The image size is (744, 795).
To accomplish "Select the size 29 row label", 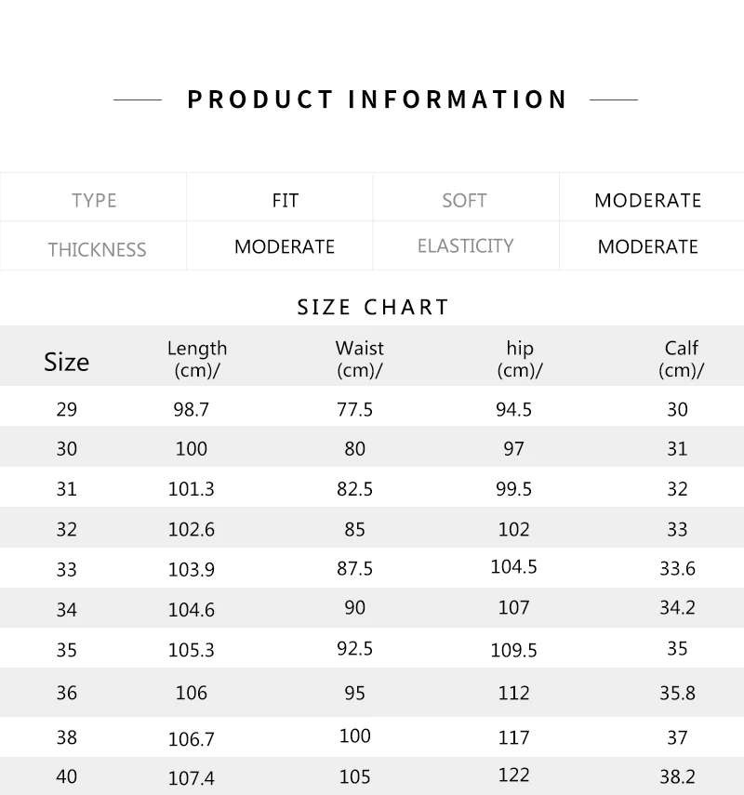I will (66, 409).
